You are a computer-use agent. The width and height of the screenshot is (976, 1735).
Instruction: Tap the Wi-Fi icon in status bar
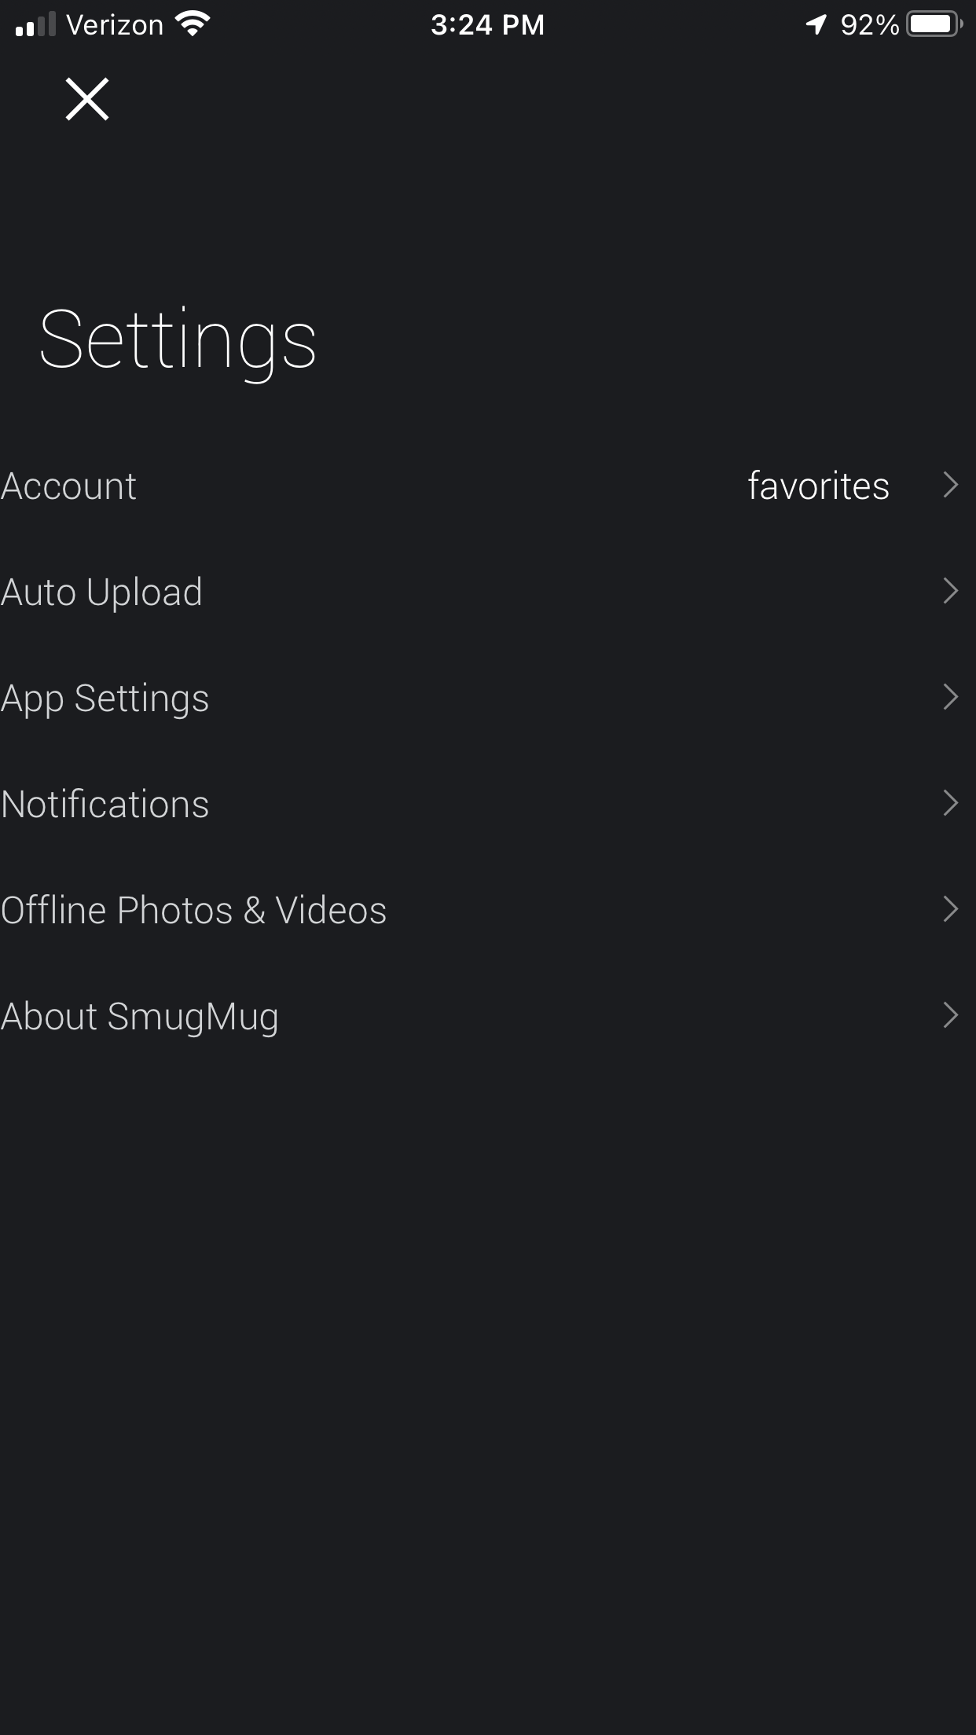coord(193,24)
